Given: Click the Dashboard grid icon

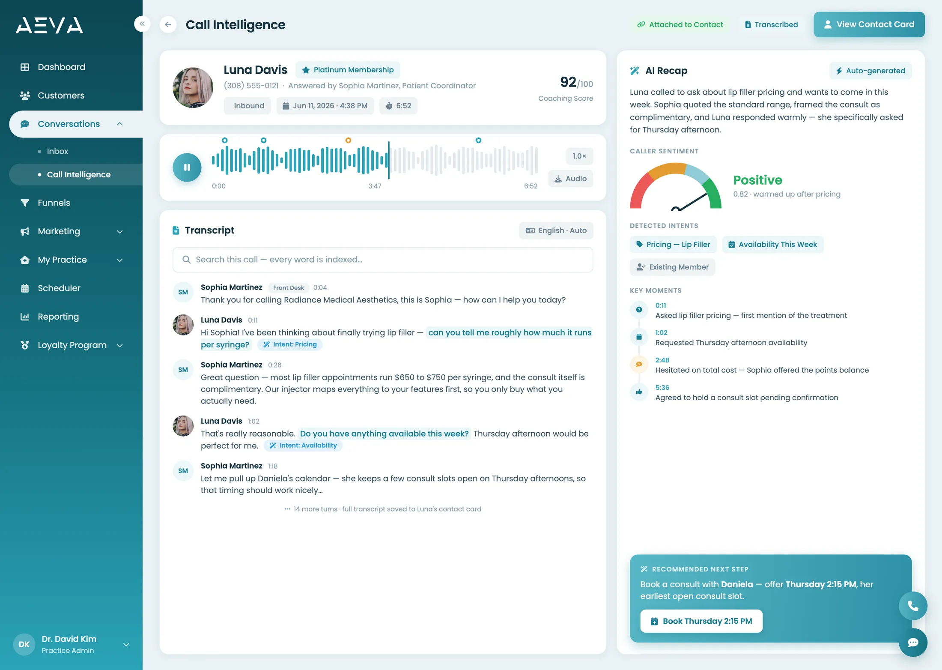Looking at the screenshot, I should point(25,67).
